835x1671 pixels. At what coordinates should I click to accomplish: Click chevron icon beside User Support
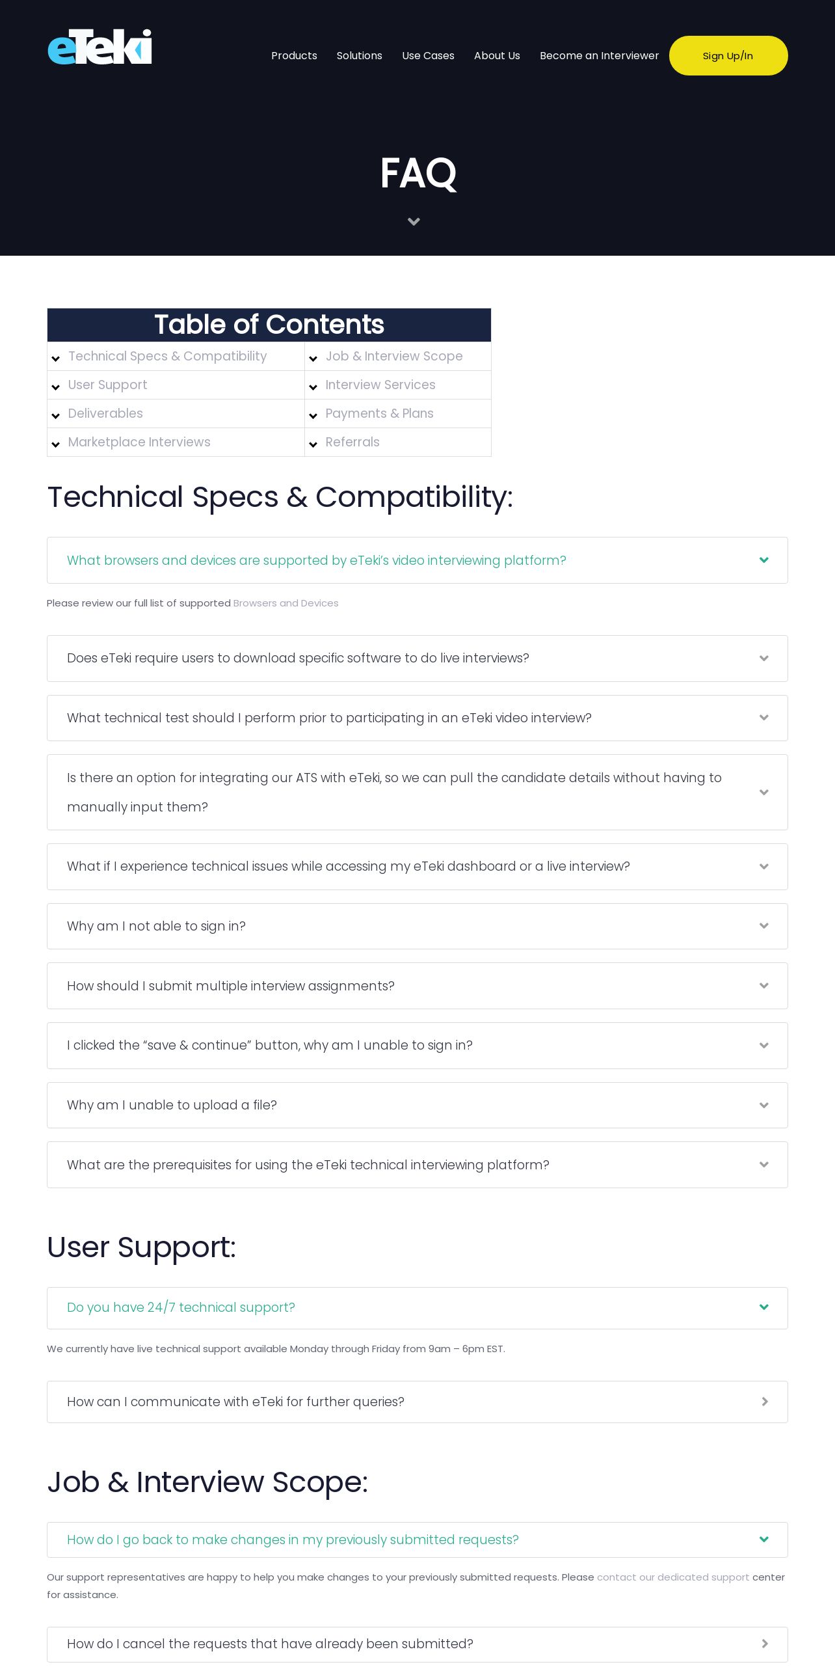tap(56, 387)
